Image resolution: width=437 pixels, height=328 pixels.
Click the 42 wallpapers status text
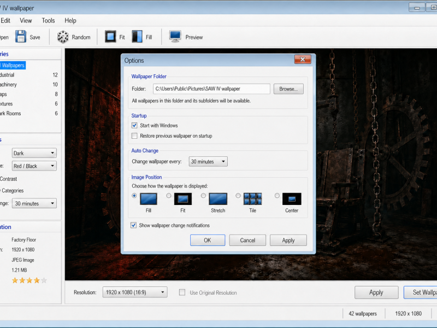point(363,313)
